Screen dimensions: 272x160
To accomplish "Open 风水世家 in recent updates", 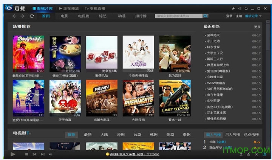I will tap(213, 47).
